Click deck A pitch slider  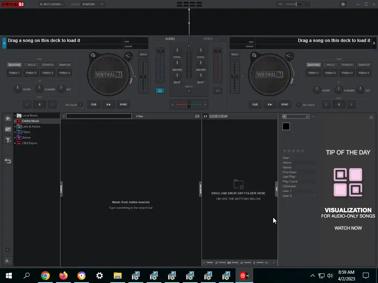143,76
